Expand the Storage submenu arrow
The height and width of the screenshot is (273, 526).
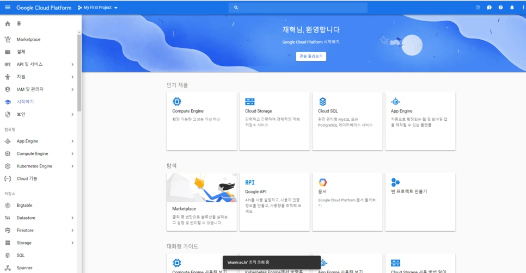(x=72, y=243)
